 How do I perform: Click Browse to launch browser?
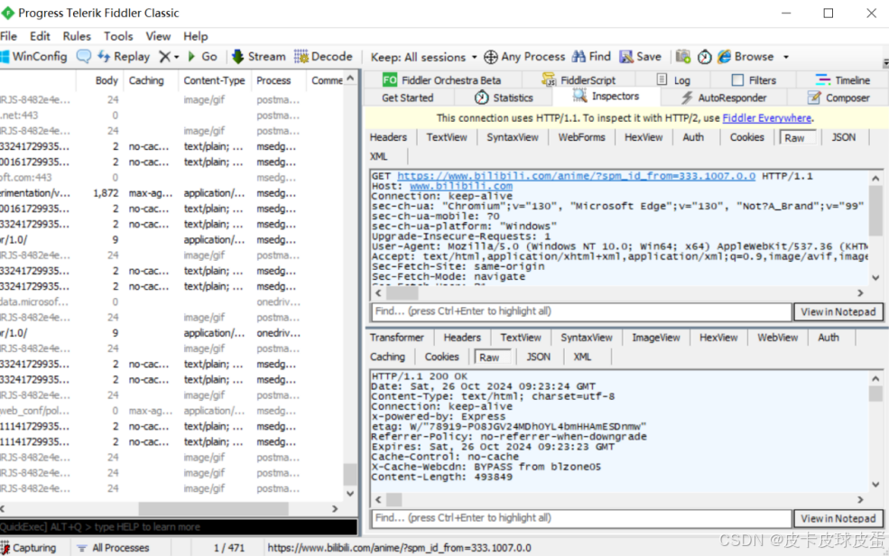745,57
